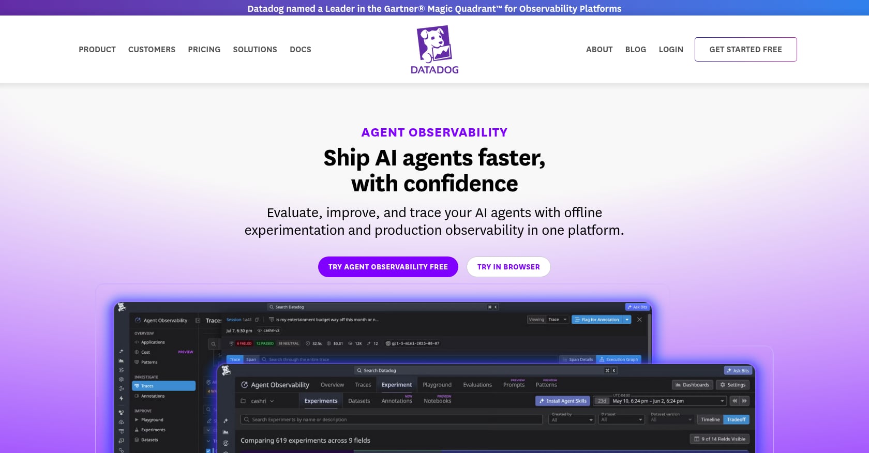Step the time range forward with the fast-forward arrows
This screenshot has height=453, width=869.
(x=744, y=401)
